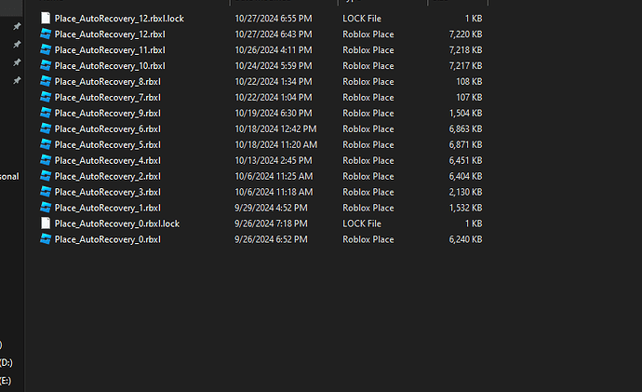Click the Roblox icon beside Place_AutoRecovery_8.rbxl
This screenshot has height=392, width=642.
click(x=45, y=81)
